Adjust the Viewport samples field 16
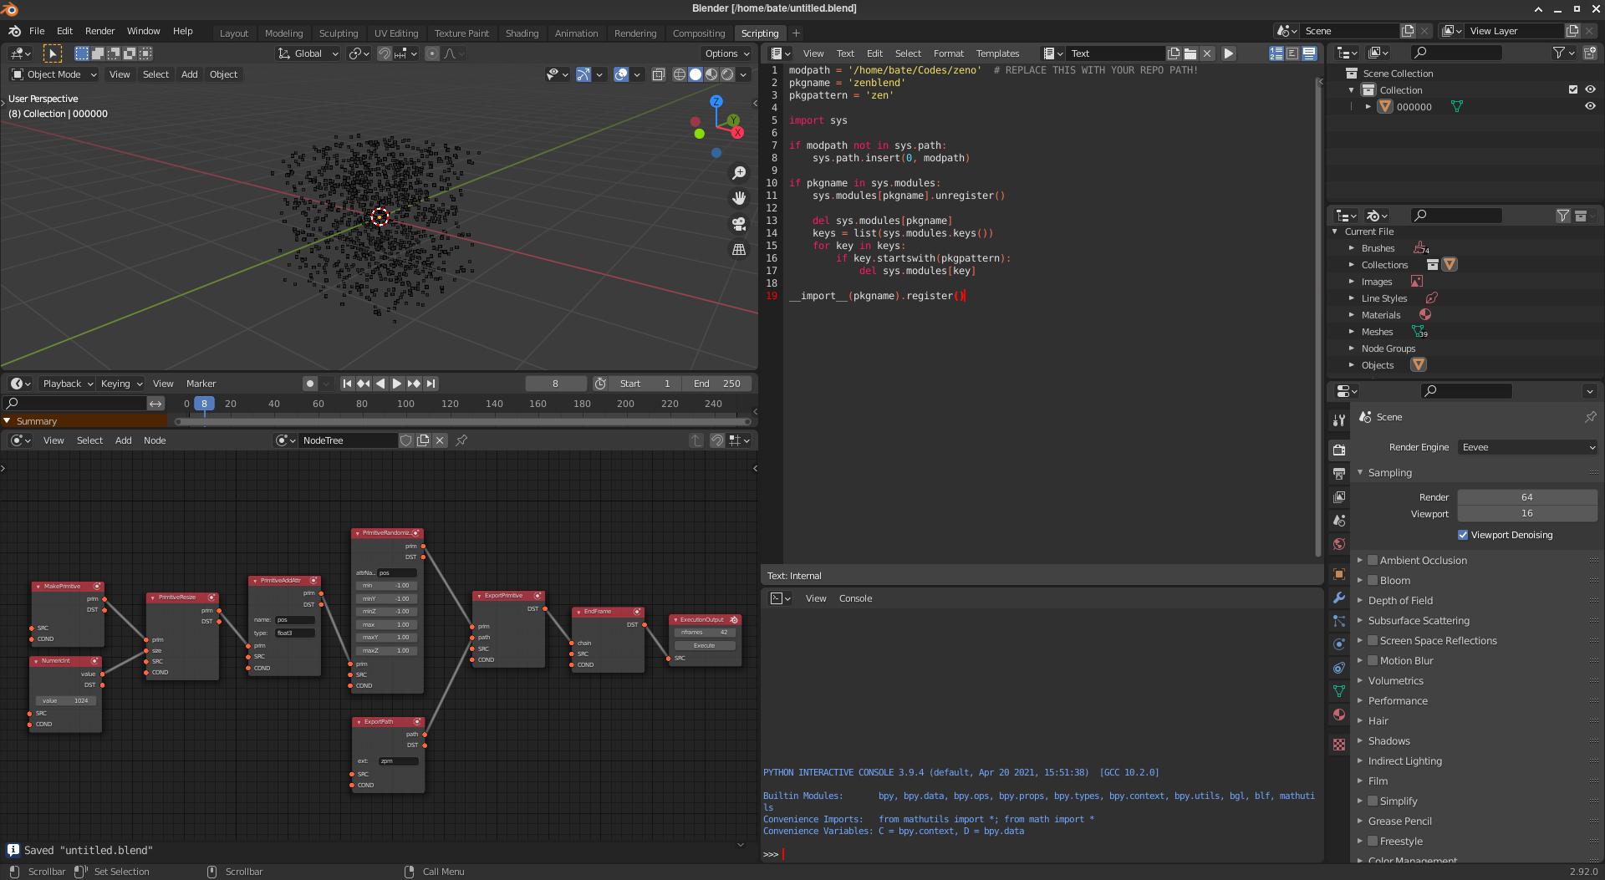Image resolution: width=1605 pixels, height=880 pixels. (1527, 514)
